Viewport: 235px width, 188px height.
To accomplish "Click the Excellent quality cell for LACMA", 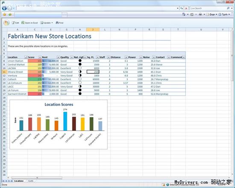I will coord(67,68).
